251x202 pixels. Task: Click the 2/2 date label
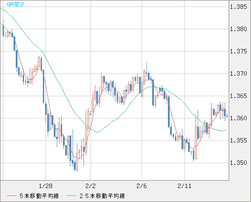coord(91,186)
